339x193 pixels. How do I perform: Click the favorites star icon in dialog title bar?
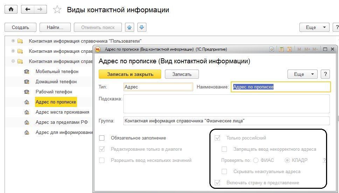(272, 50)
